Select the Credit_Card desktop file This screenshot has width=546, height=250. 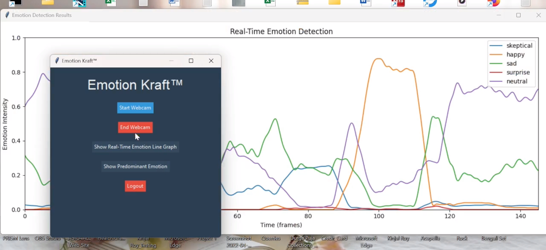click(334, 238)
